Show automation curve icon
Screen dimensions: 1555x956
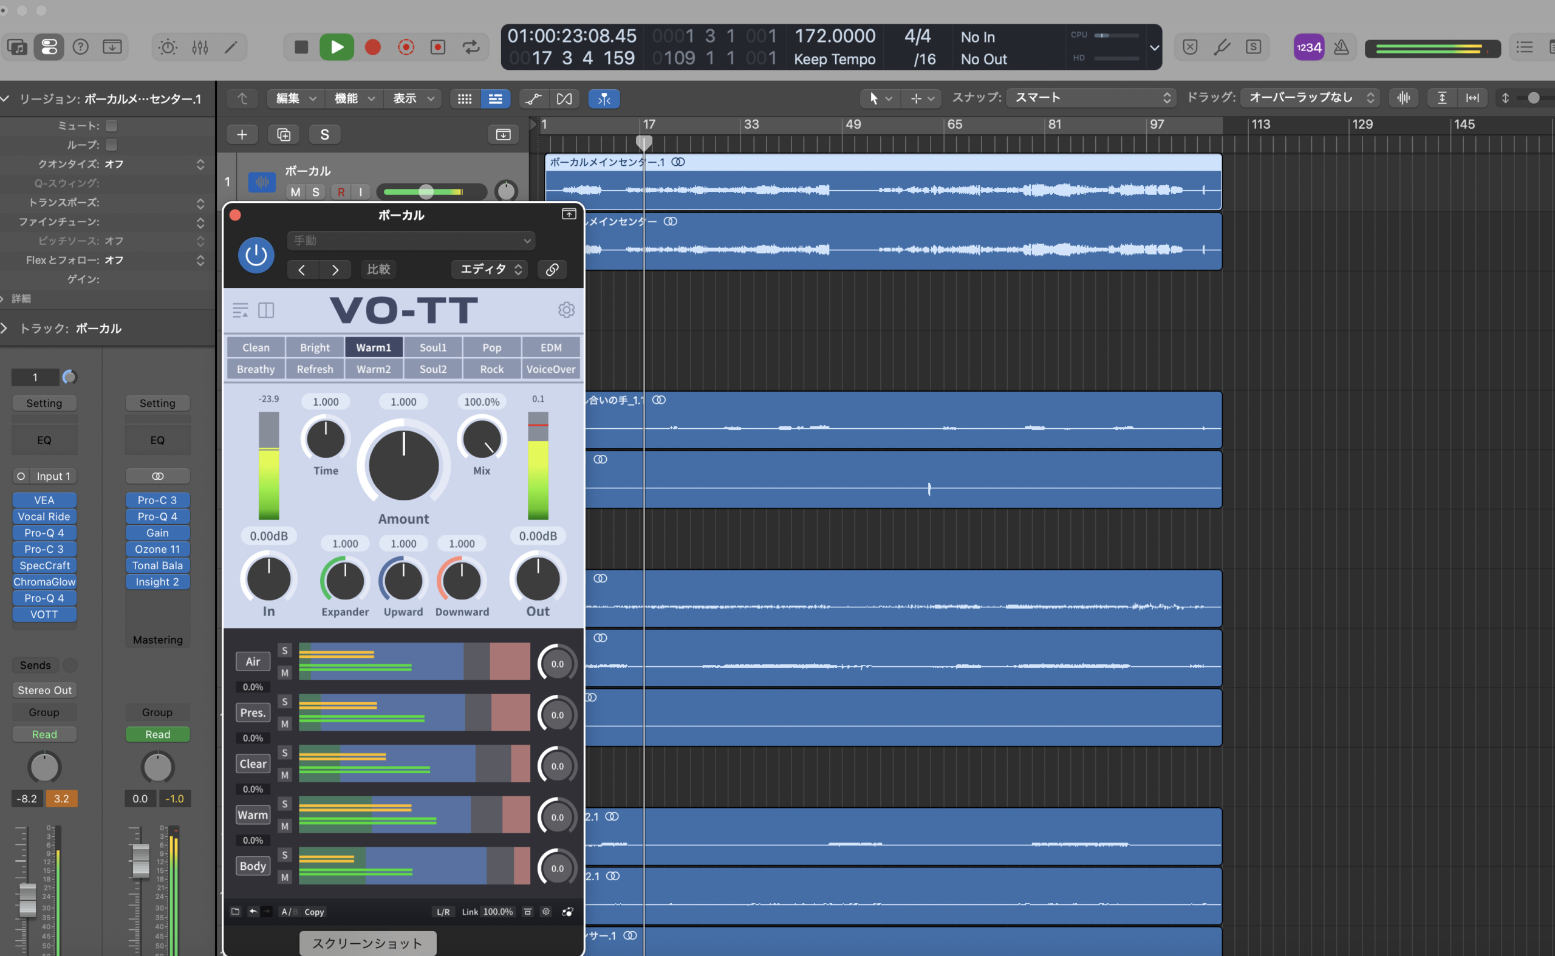point(533,98)
